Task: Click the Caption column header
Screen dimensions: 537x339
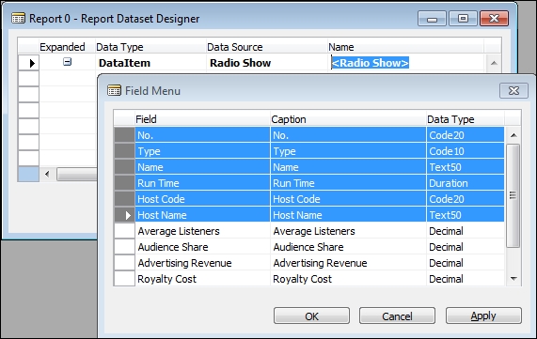Action: 348,119
